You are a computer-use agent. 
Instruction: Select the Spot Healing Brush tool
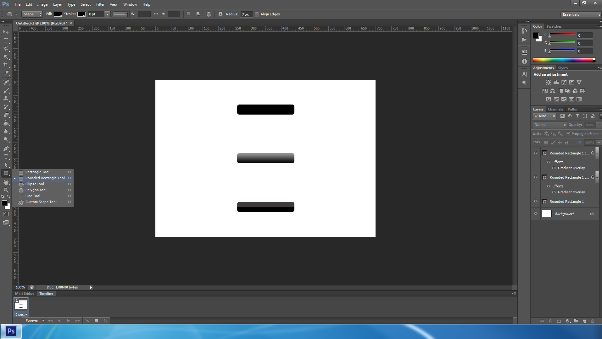click(6, 82)
